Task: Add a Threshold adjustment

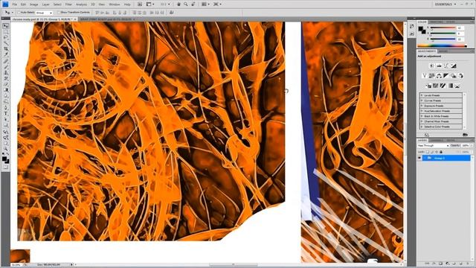Action: [x=443, y=86]
